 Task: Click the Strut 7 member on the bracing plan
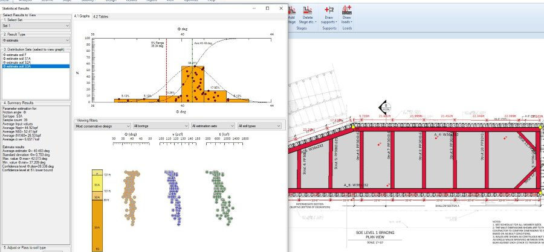tap(392, 159)
